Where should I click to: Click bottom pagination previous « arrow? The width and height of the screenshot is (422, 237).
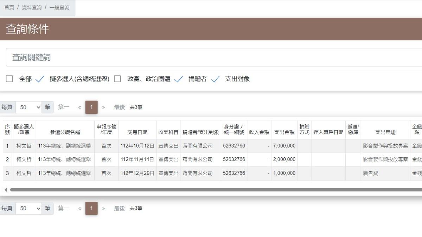point(80,209)
